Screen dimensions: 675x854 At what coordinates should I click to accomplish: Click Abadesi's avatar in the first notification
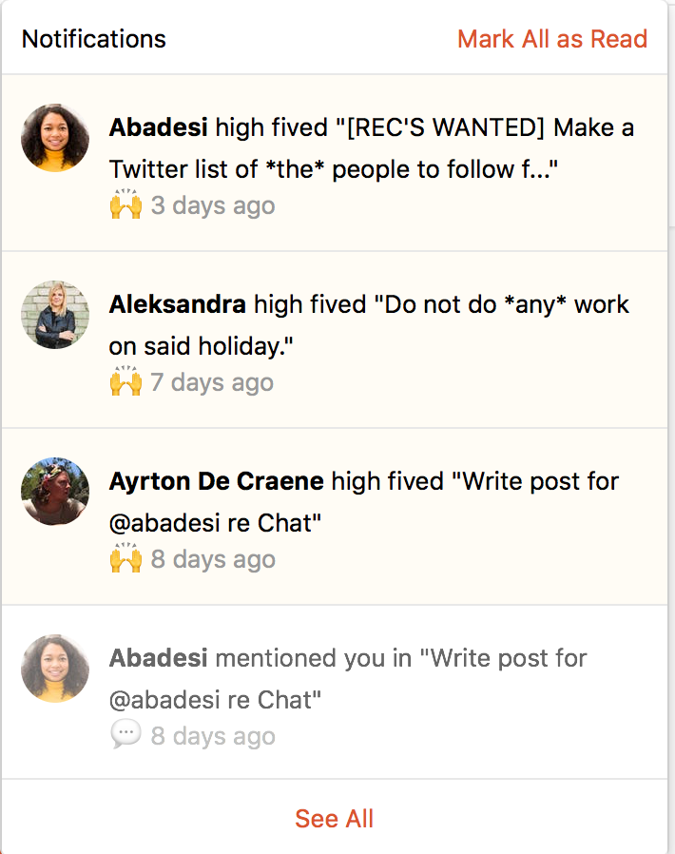55,138
